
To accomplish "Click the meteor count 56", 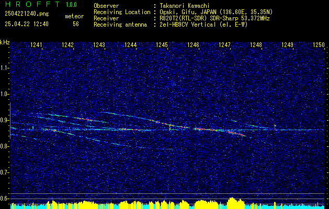I will pos(76,24).
